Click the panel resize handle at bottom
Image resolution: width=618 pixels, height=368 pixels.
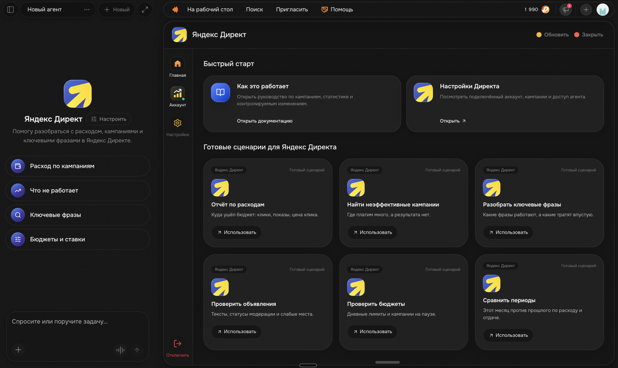coord(308,365)
